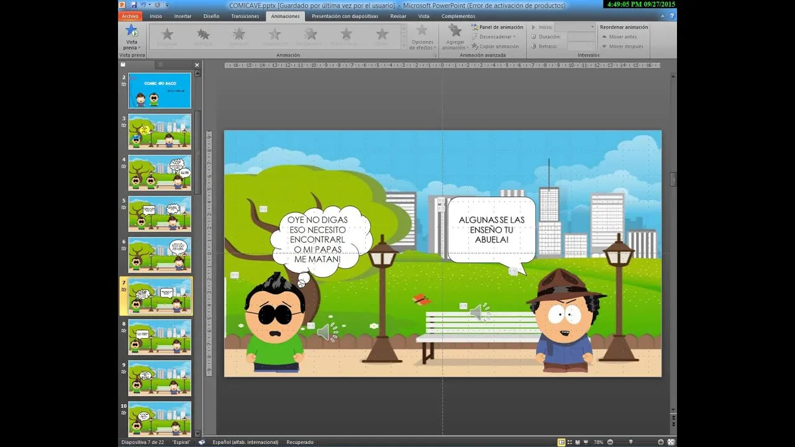The width and height of the screenshot is (795, 447).
Task: Select slide 3 thumbnail
Action: (x=160, y=132)
